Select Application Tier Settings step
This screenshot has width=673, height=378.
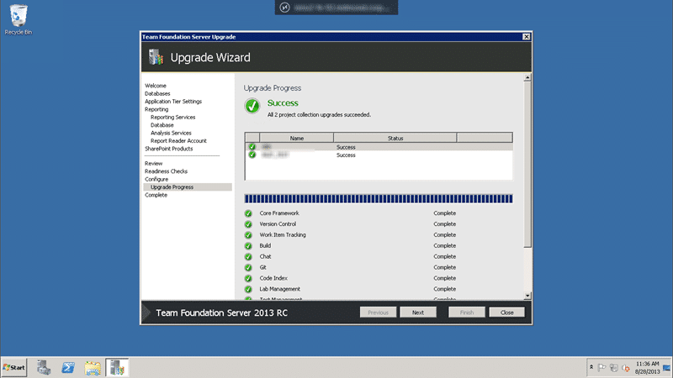point(173,102)
